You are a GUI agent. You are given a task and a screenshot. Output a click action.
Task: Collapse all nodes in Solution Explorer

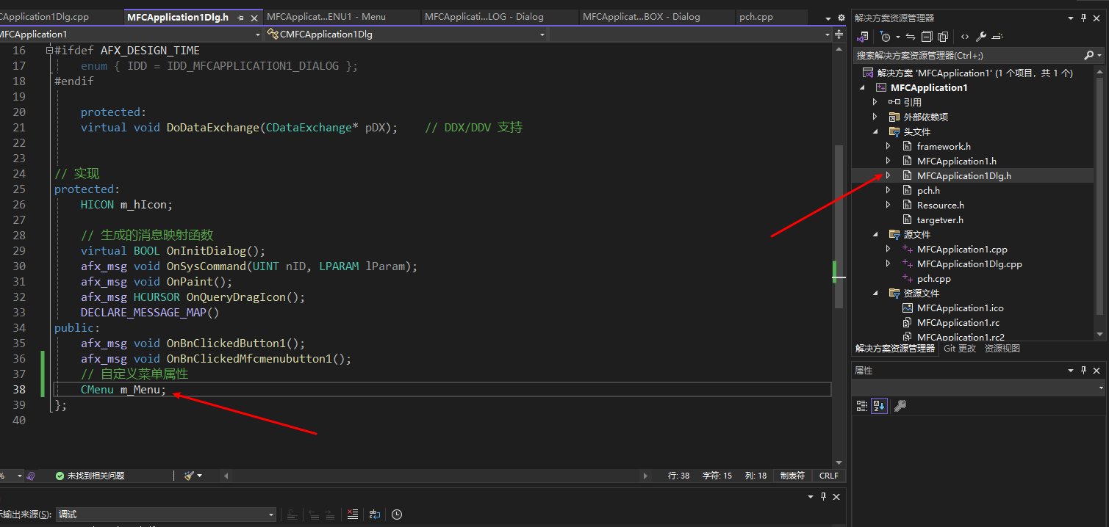(x=927, y=36)
